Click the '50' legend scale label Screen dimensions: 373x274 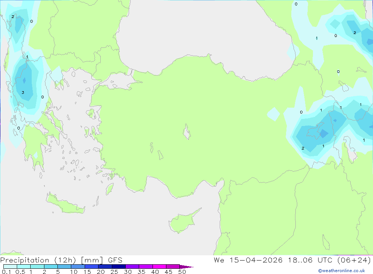pyautogui.click(x=182, y=272)
